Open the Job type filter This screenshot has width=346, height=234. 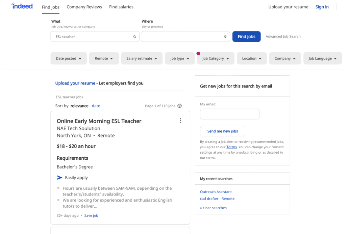point(180,58)
